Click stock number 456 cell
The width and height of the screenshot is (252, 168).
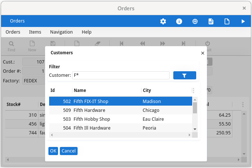(x=21, y=124)
